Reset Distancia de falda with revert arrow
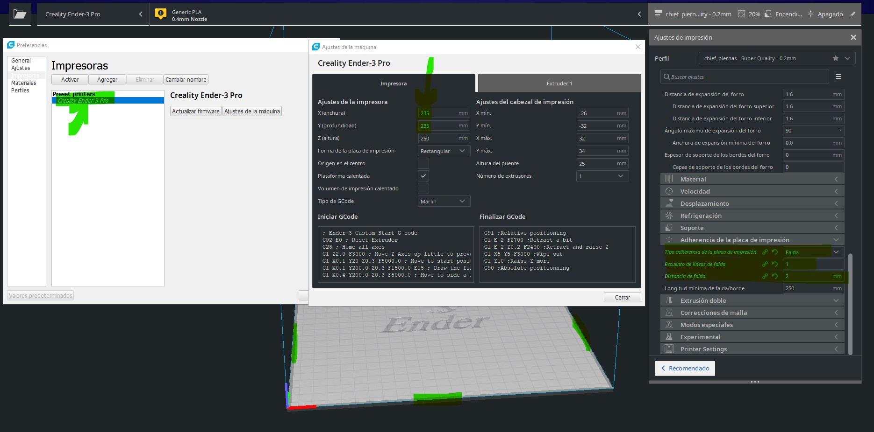Viewport: 874px width, 432px height. coord(775,276)
